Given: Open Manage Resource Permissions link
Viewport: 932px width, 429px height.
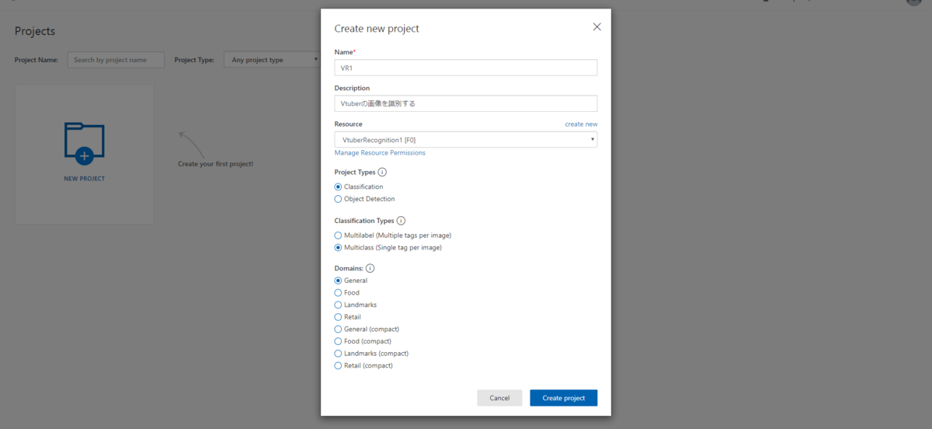Looking at the screenshot, I should click(380, 153).
